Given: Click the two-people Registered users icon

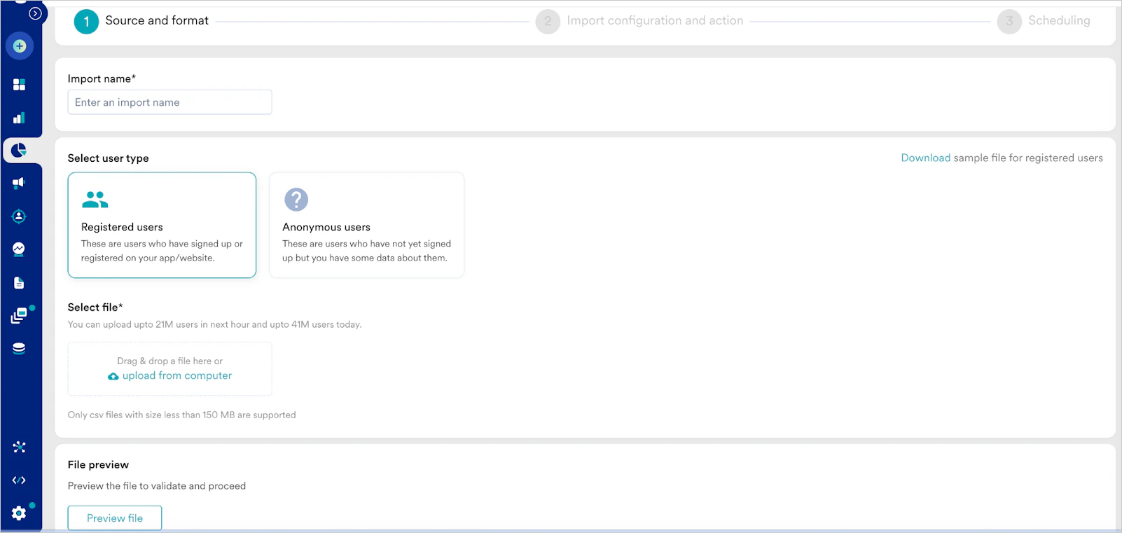Looking at the screenshot, I should click(95, 200).
